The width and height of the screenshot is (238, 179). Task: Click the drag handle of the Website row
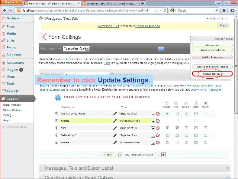(57, 135)
